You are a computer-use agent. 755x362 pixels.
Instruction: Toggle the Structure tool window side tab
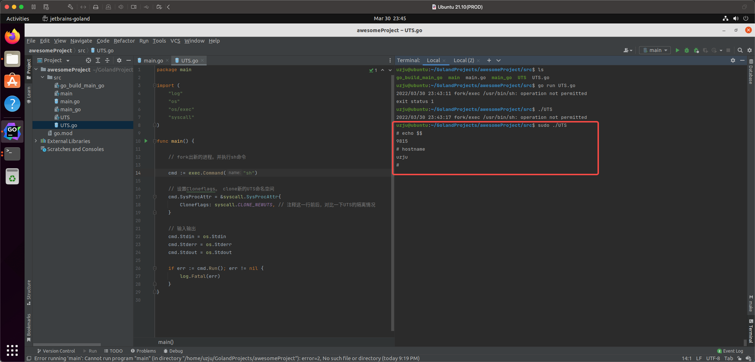tap(29, 292)
